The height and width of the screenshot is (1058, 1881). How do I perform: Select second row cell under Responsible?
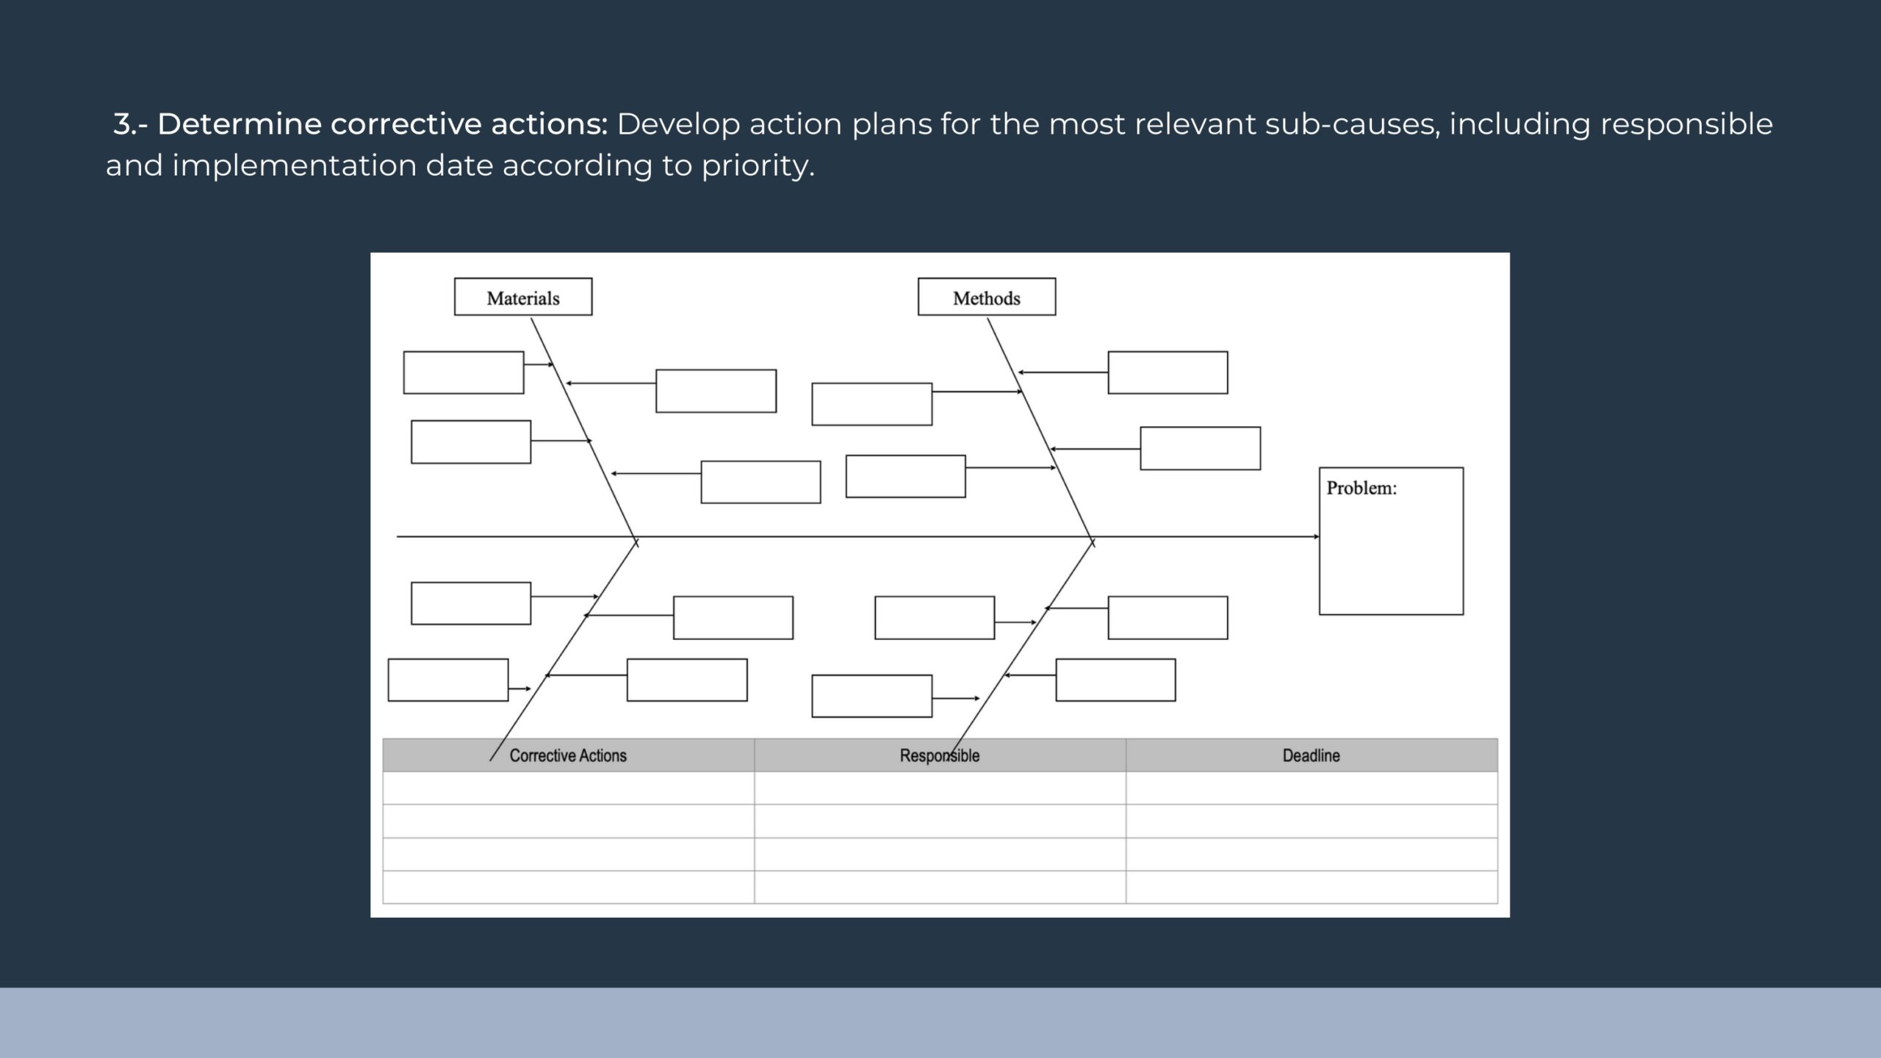point(939,821)
